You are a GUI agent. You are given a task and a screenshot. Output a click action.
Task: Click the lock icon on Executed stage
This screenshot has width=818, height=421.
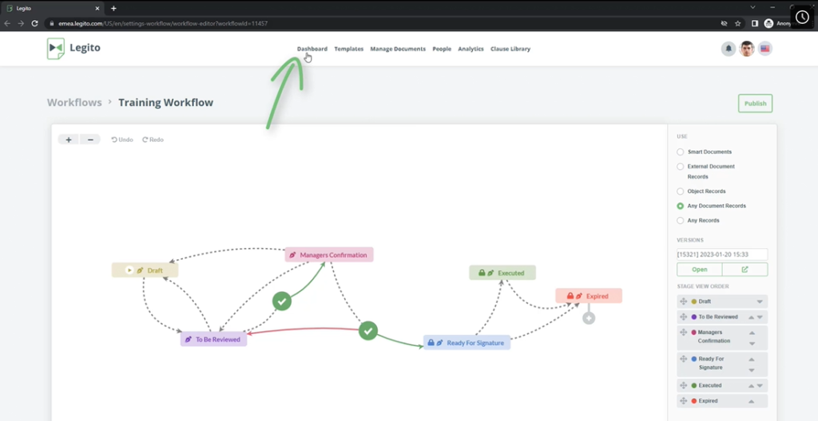[x=482, y=273]
